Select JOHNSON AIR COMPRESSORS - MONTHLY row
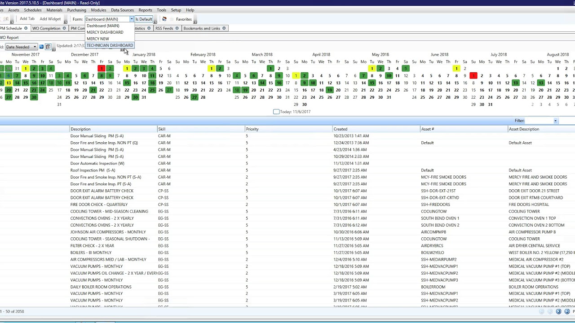This screenshot has width=575, height=323. coord(287,232)
